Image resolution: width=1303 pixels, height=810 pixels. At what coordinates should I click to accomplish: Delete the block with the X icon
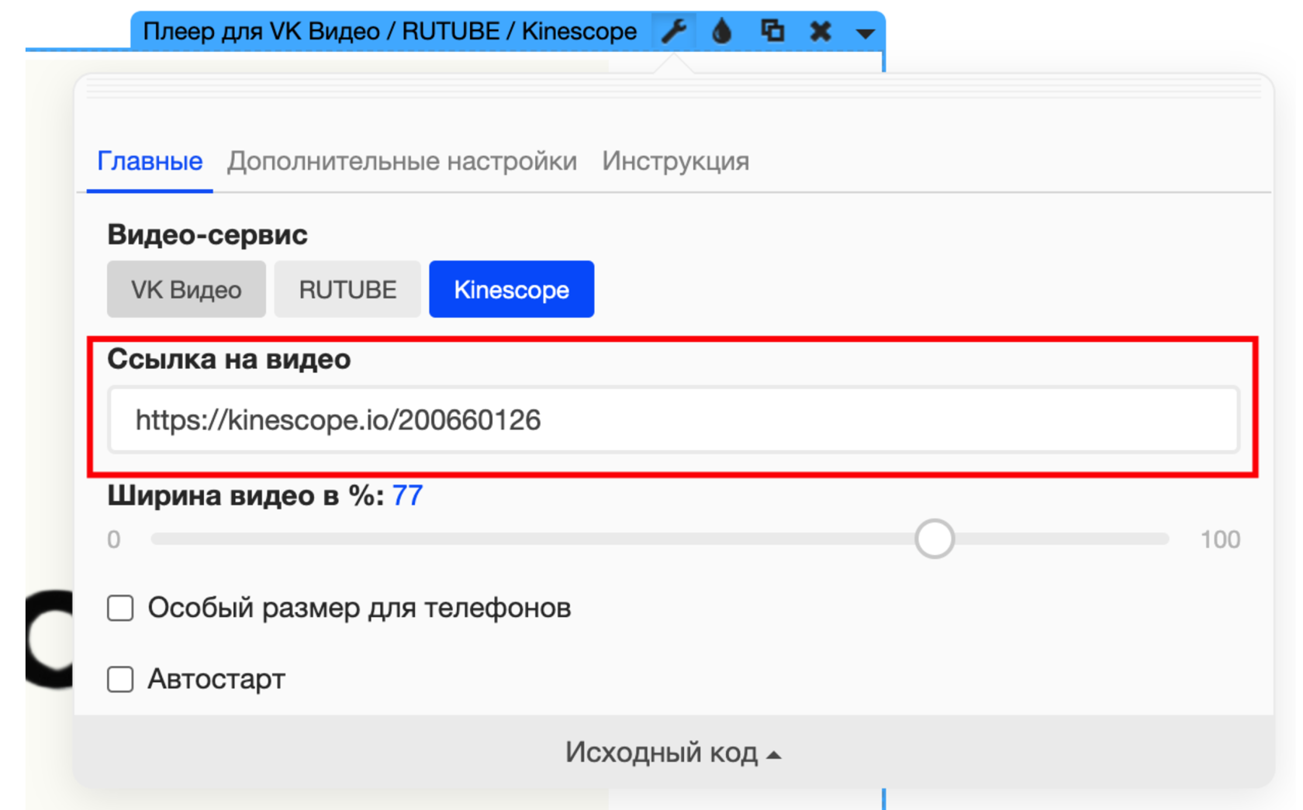tap(821, 32)
